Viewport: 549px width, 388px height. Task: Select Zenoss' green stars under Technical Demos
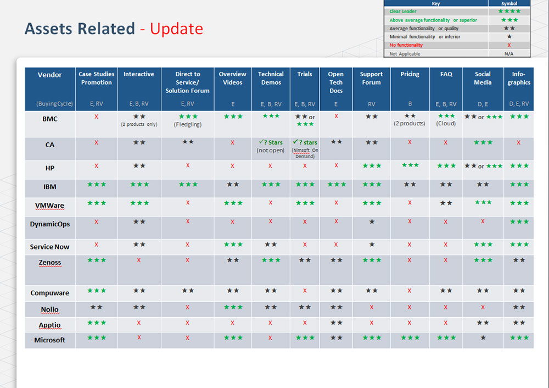[271, 260]
